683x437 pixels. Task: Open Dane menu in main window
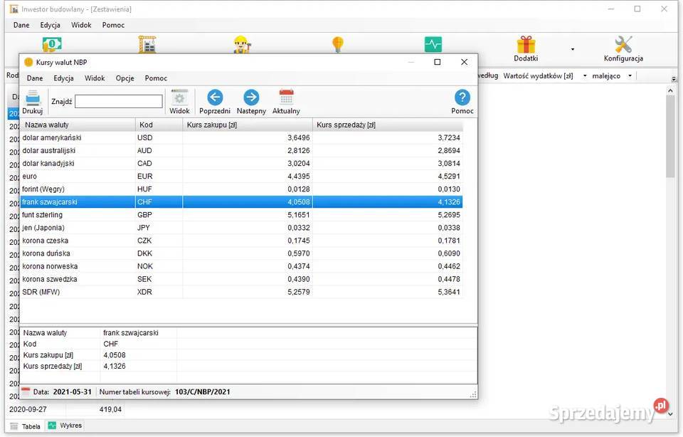21,25
